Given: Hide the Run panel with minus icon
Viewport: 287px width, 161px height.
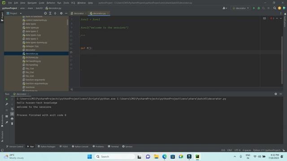Looking at the screenshot, I should (x=281, y=94).
